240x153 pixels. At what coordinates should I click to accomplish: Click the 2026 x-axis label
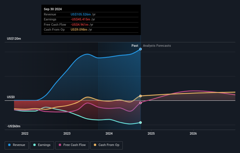[x=193, y=134]
